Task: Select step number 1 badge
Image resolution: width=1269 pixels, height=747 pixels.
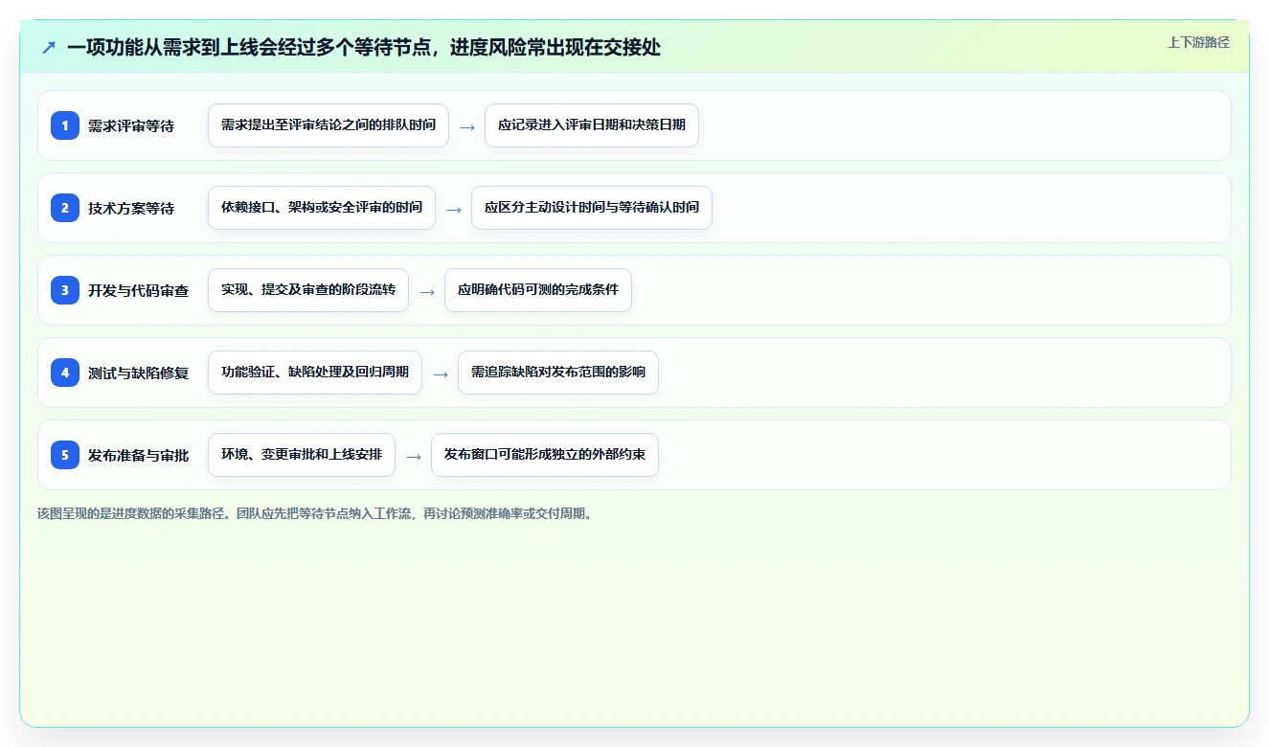Action: coord(65,125)
